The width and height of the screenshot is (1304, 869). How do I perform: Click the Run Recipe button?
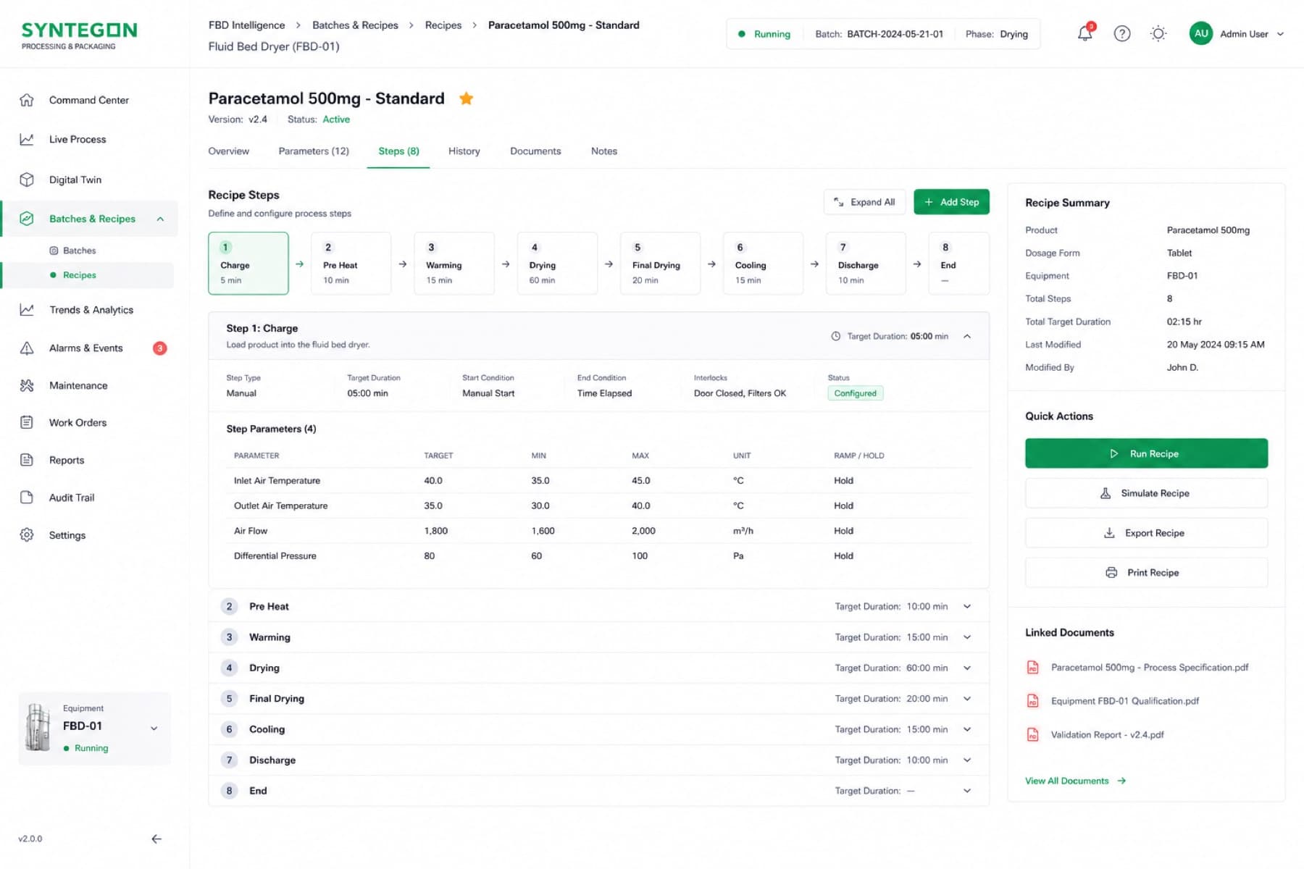(x=1146, y=453)
